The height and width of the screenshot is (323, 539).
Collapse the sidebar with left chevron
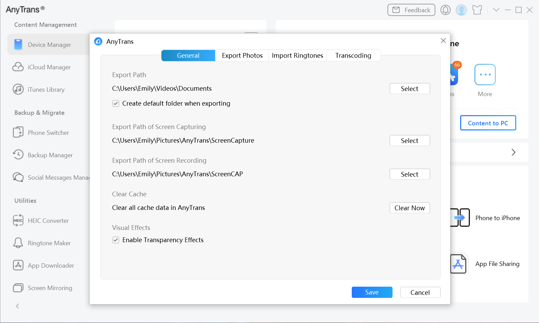point(18,306)
